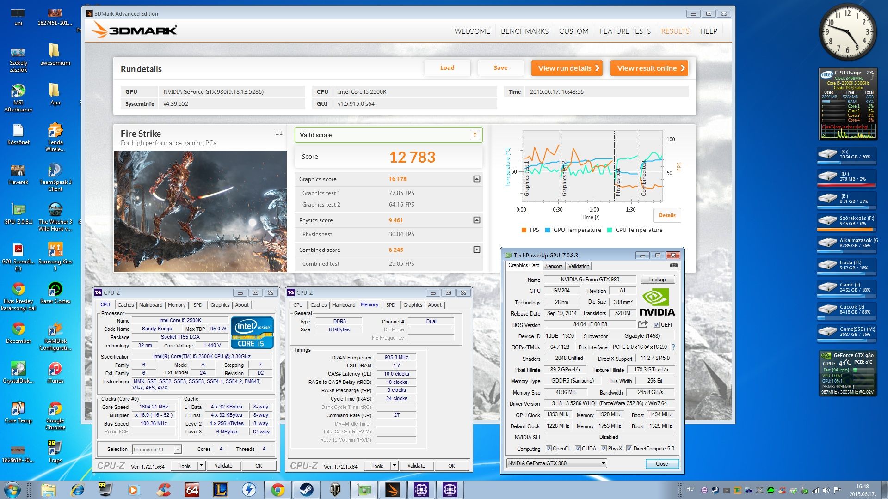Toggle the PhysX computing checkbox

coord(604,449)
